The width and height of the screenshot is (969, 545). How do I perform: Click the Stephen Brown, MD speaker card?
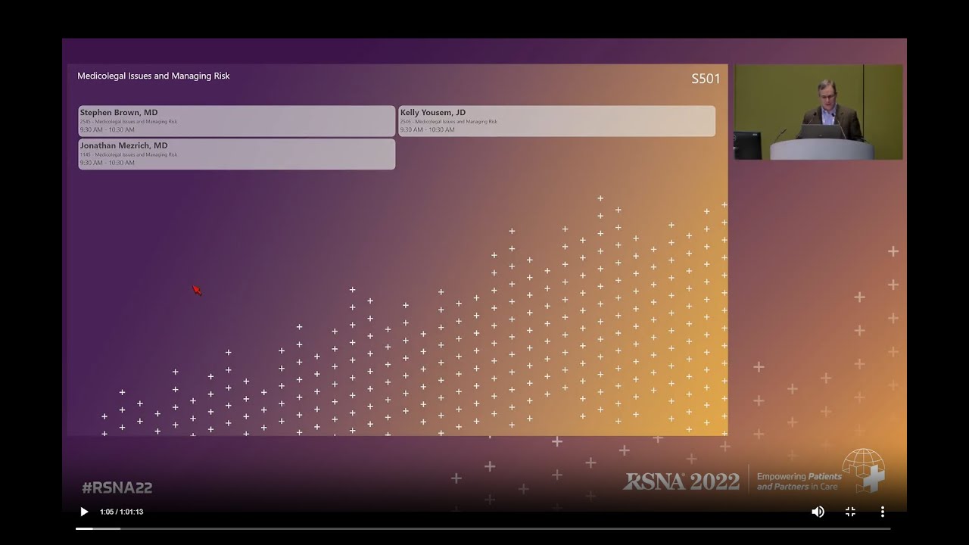pos(237,121)
